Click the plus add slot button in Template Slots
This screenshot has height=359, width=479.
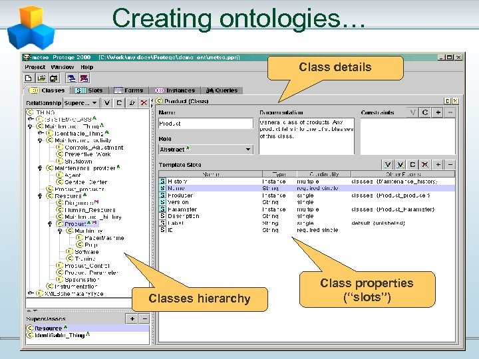click(438, 165)
